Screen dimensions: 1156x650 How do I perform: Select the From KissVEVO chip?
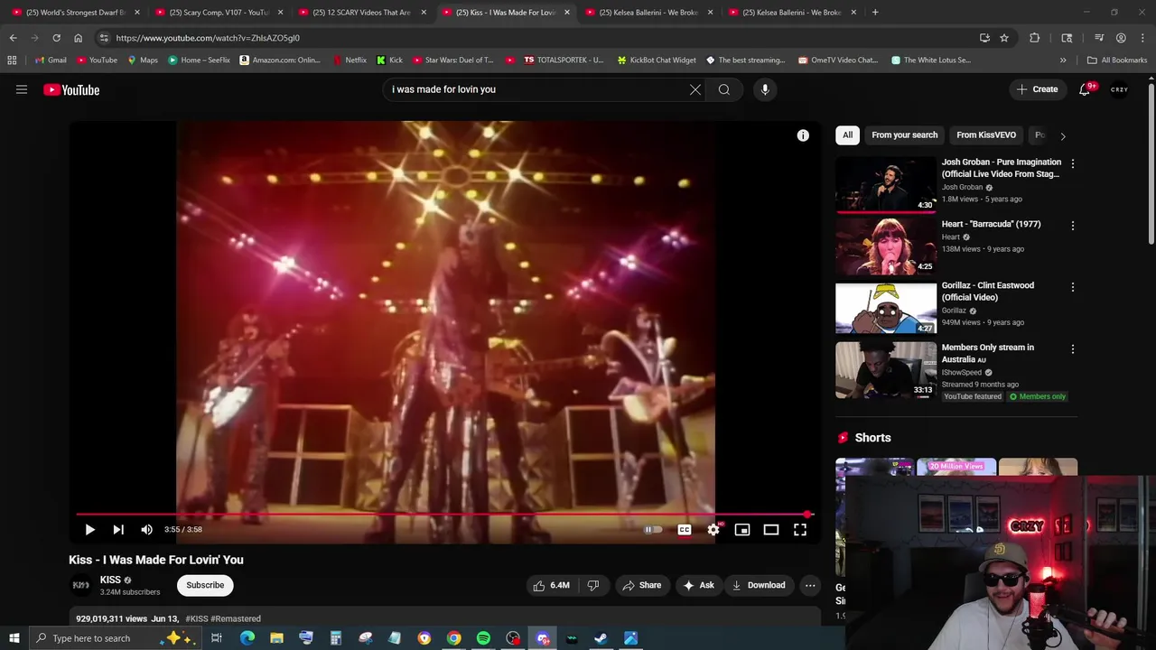[x=986, y=135]
